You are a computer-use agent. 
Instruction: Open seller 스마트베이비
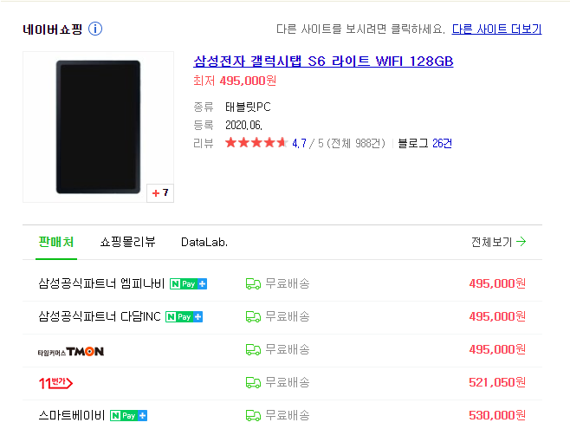point(72,415)
